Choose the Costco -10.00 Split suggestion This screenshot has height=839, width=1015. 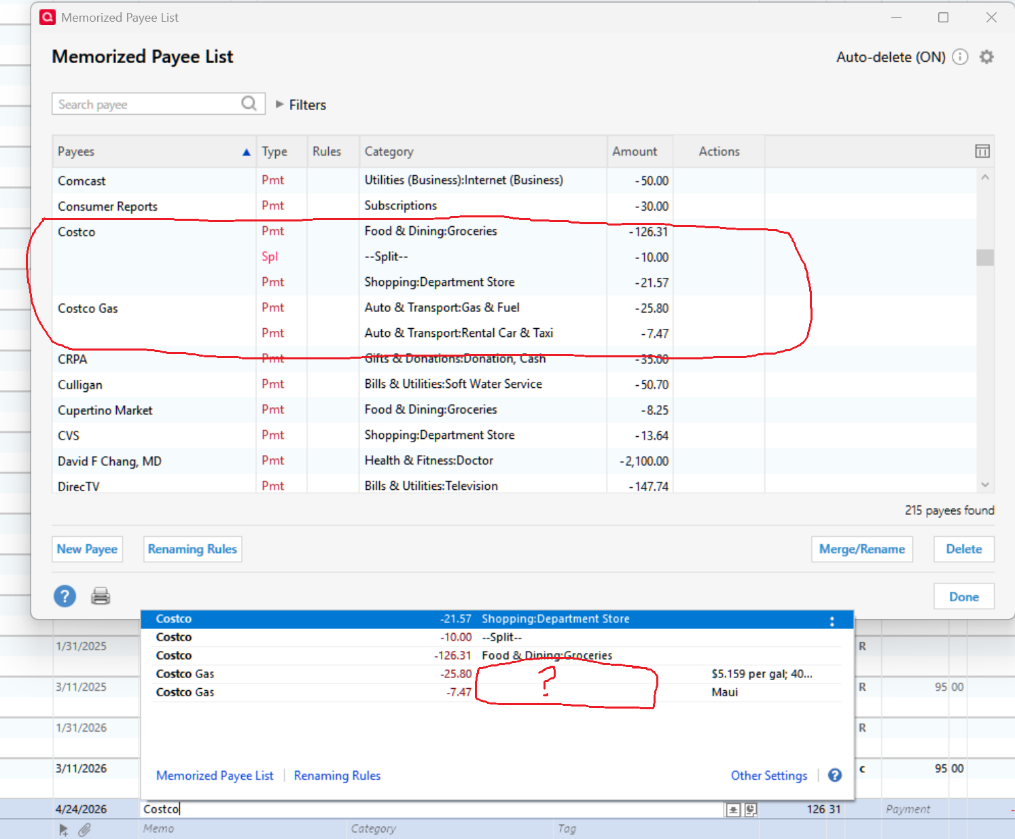coord(497,637)
